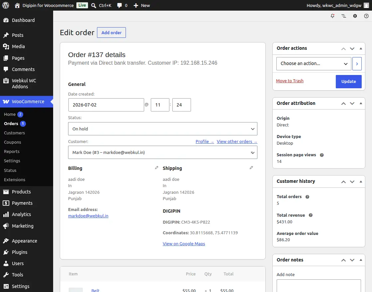Click the Date created field
The image size is (372, 292).
pos(106,105)
